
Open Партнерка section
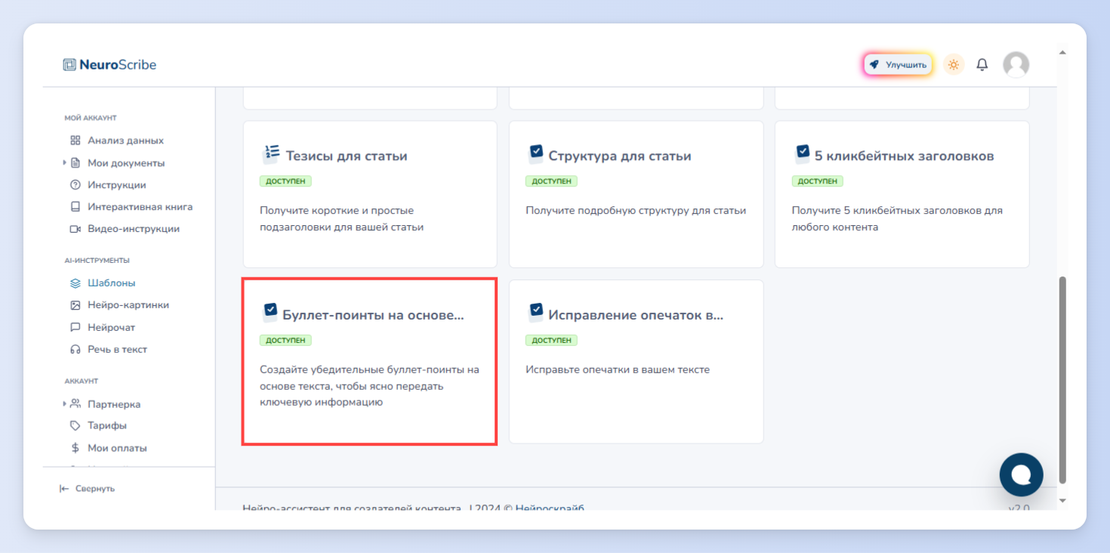coord(114,404)
